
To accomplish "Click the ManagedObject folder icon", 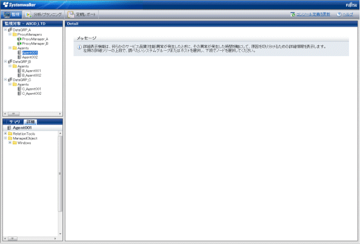I will [x=10, y=138].
